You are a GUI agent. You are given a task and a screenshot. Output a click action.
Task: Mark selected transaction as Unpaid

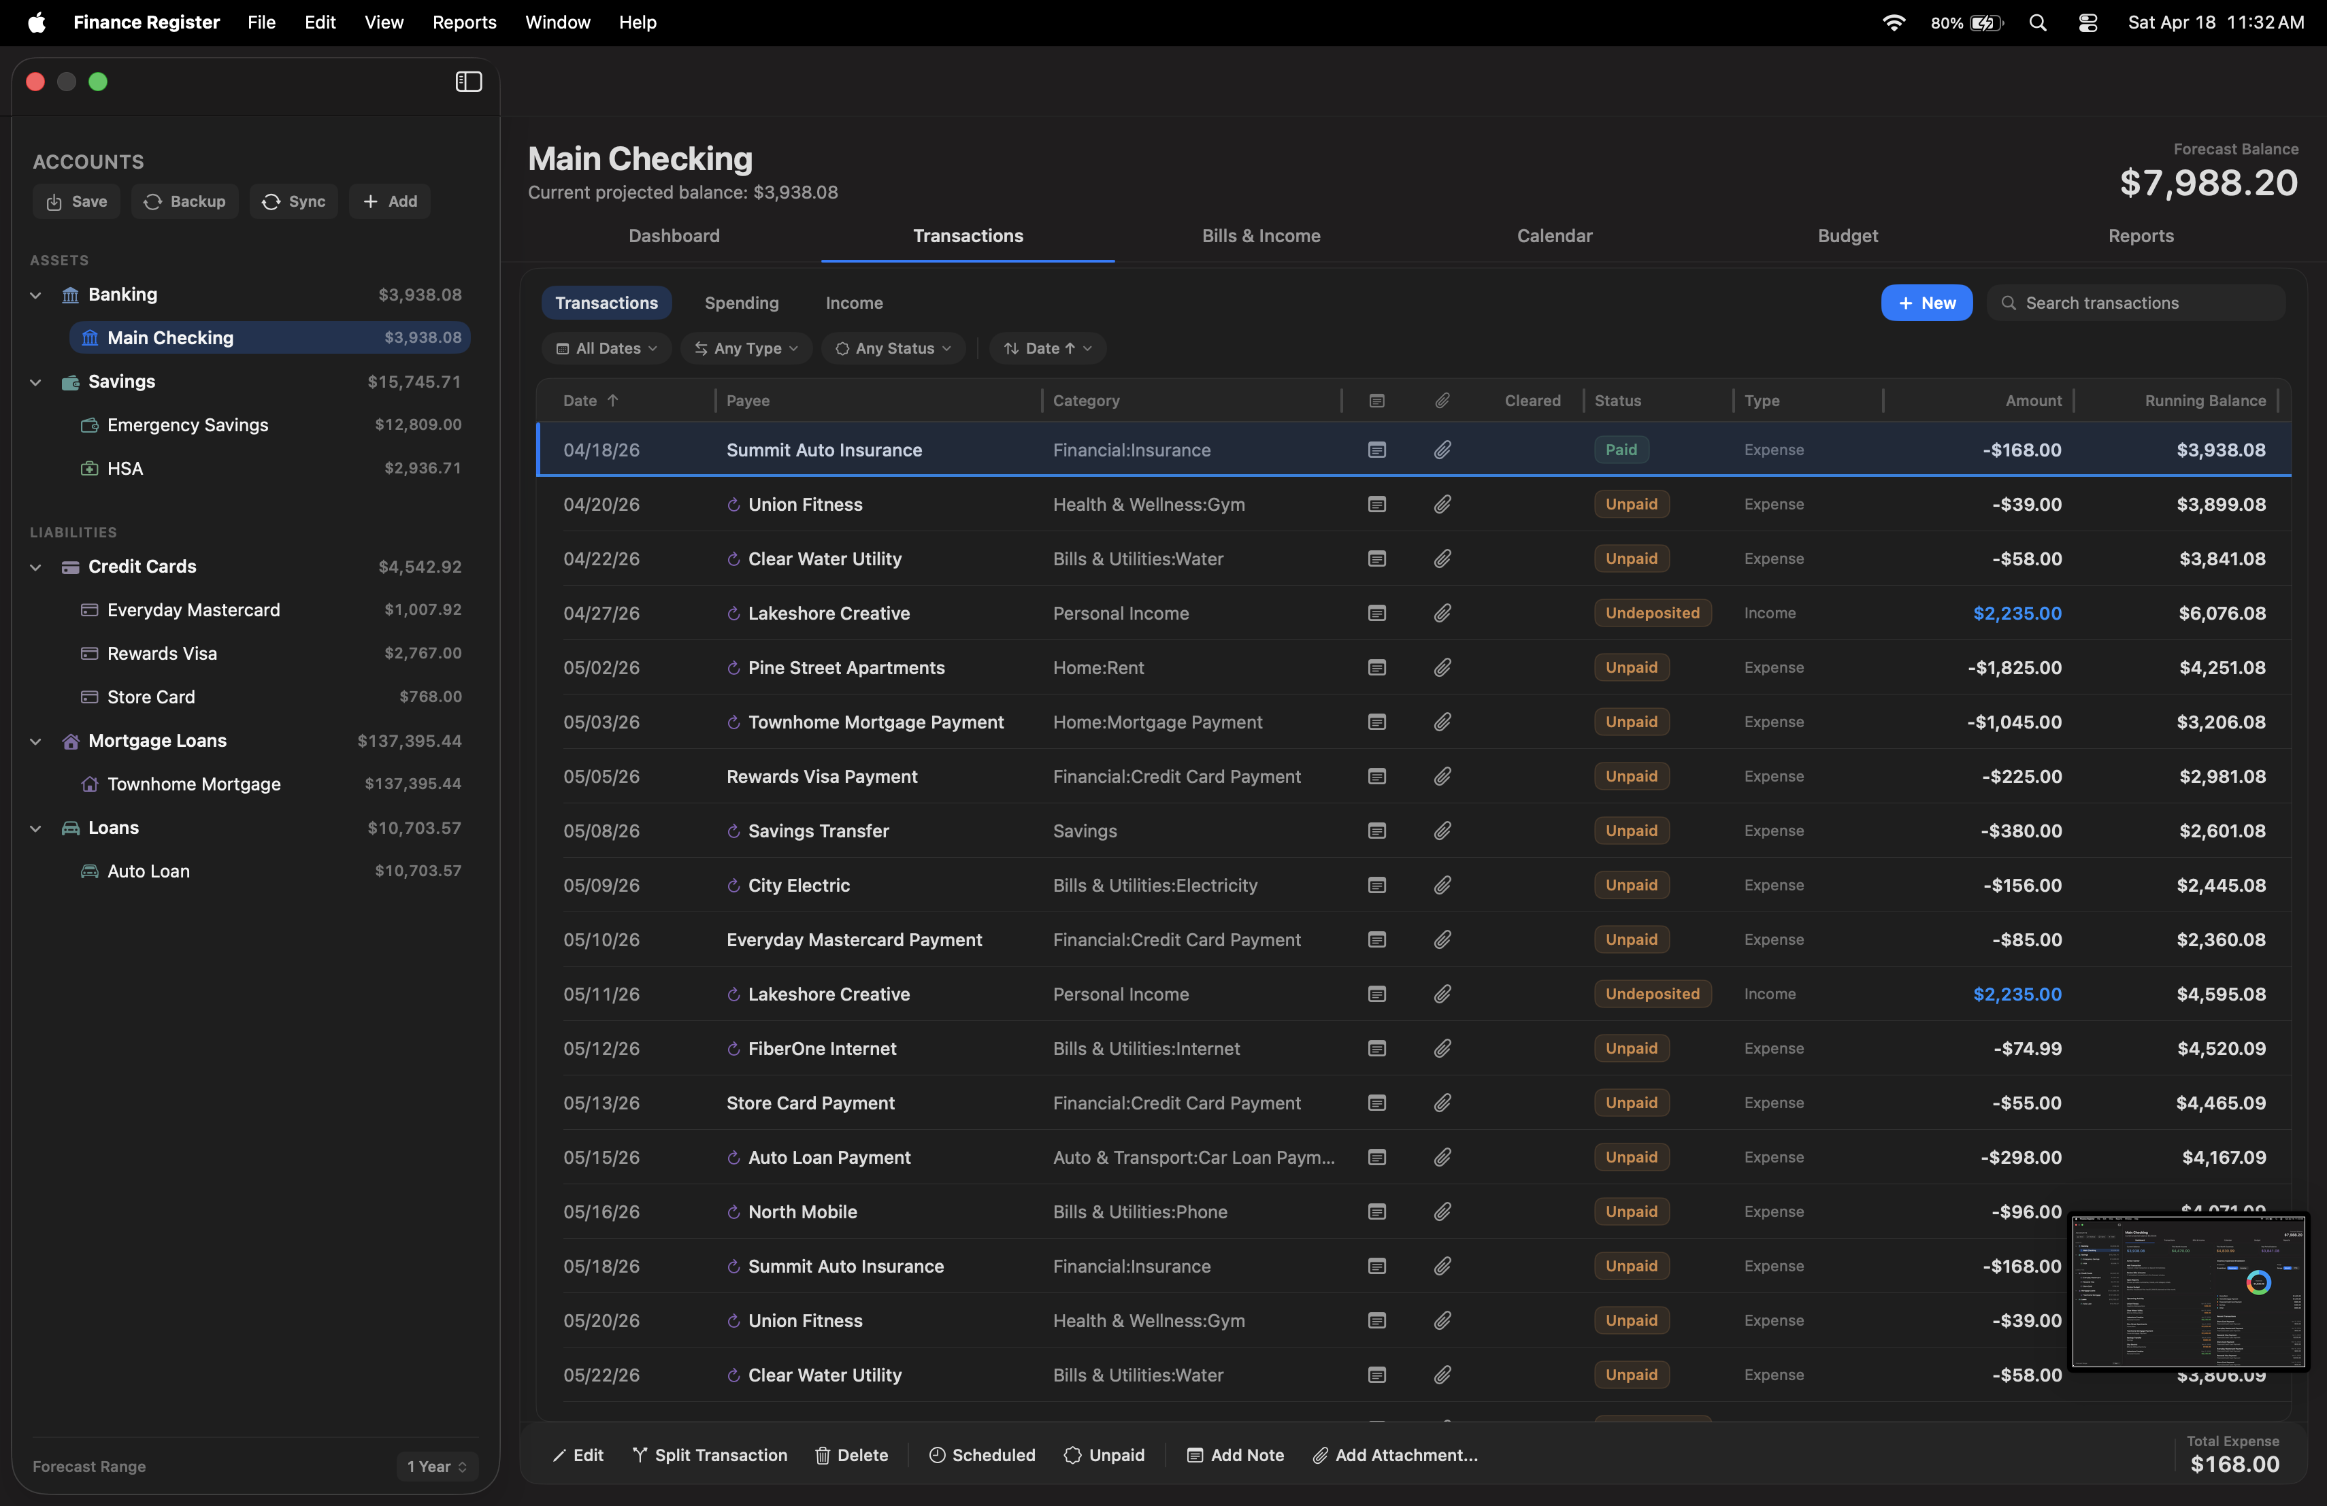point(1104,1455)
